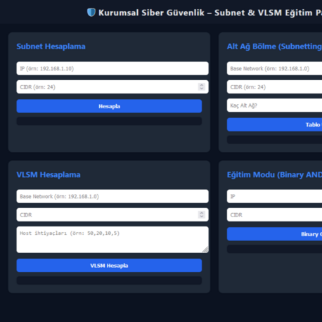The width and height of the screenshot is (322, 322).
Task: Click the Base Network field in VLSM Hesaplama
Action: [x=112, y=196]
